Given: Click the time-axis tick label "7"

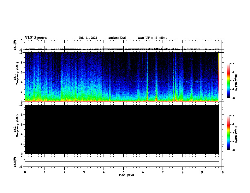Looking at the screenshot, I should (x=163, y=172).
